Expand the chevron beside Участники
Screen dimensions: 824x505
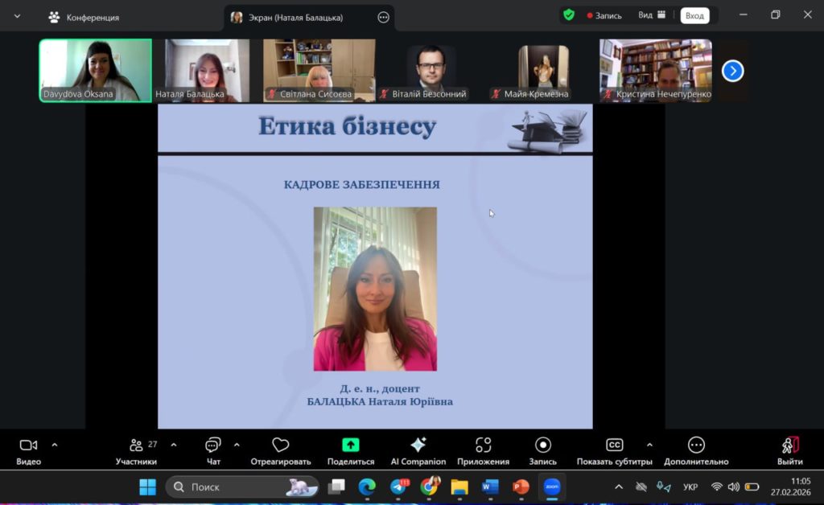[174, 445]
